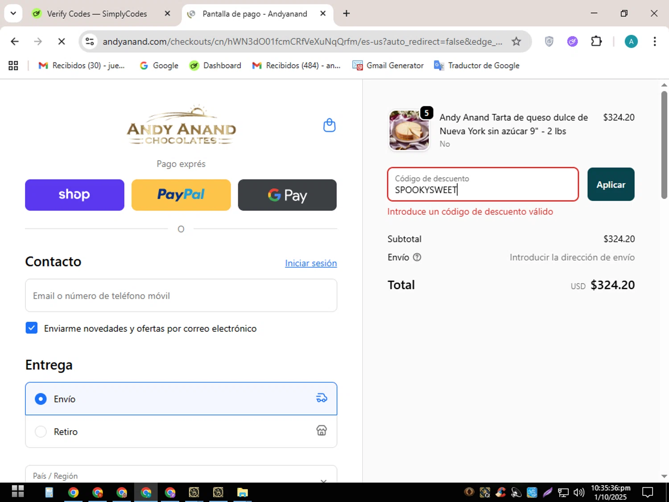Click the back navigation arrow
Image resolution: width=669 pixels, height=502 pixels.
coord(15,41)
